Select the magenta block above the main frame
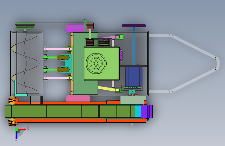Image resolution: width=225 pixels, height=146 pixels. pos(76,28)
